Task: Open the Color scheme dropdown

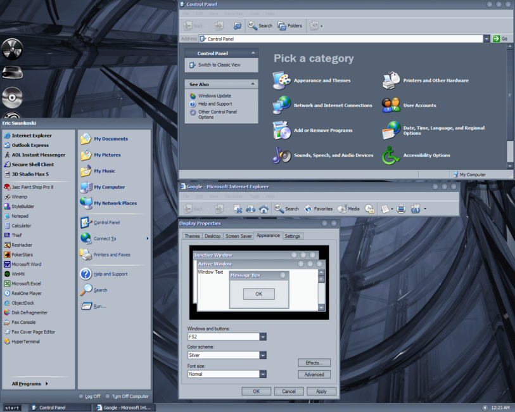Action: pyautogui.click(x=263, y=355)
